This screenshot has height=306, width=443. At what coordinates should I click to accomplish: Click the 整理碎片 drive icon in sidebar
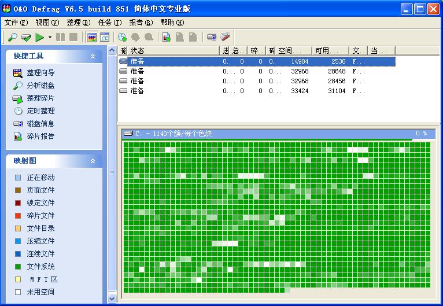point(17,99)
